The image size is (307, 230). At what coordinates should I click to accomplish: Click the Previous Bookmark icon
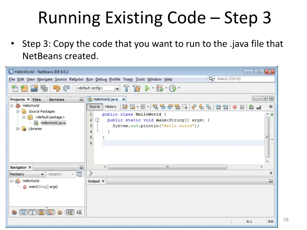194,107
